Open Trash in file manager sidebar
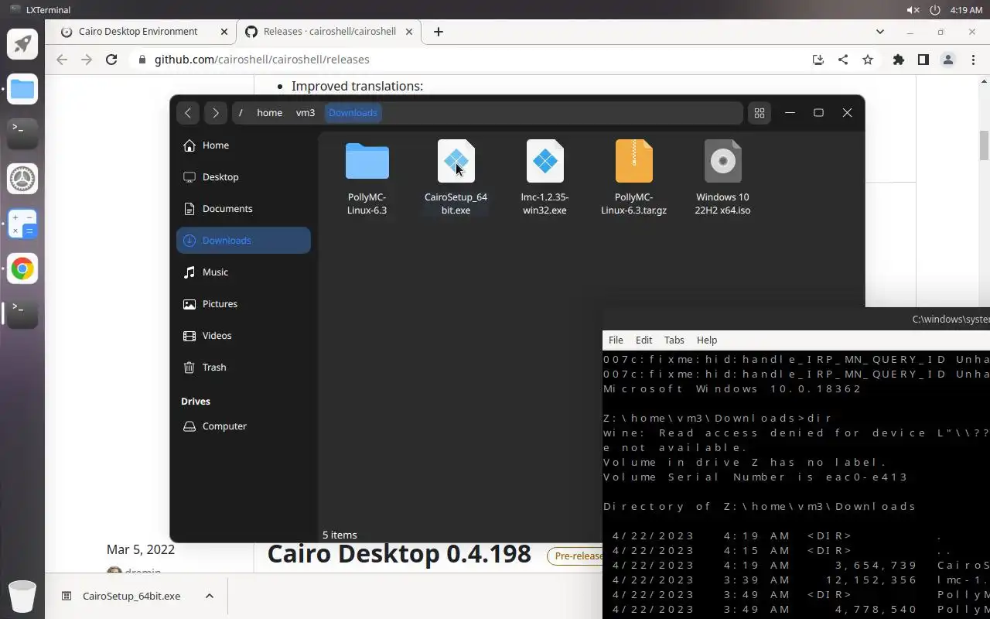 pyautogui.click(x=244, y=368)
